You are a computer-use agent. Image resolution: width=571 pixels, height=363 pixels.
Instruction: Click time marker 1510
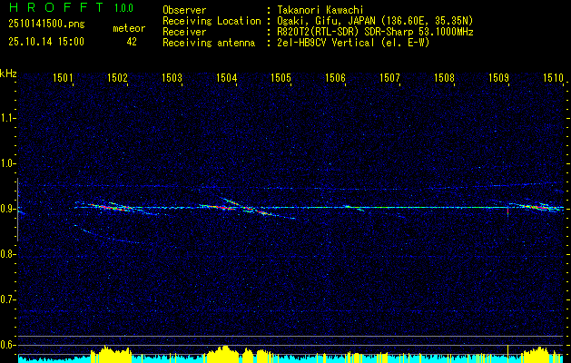(x=553, y=77)
